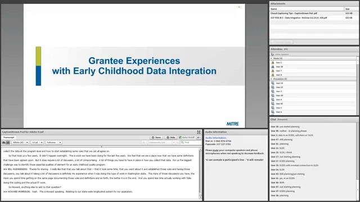Screen dimensions: 360x202
Task: Click the MITRE logo on the slide
Action: click(x=232, y=124)
